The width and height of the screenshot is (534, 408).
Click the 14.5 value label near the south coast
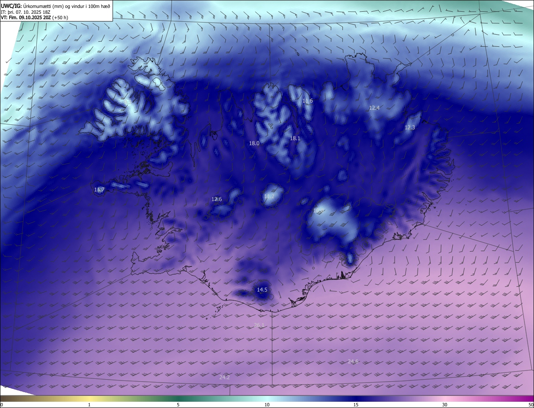(262, 290)
